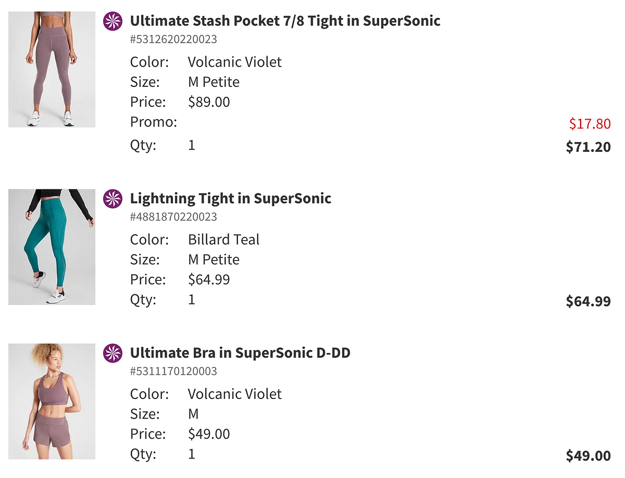The height and width of the screenshot is (478, 625).
Task: Click the red $17.80 promo discount amount
Action: (590, 124)
